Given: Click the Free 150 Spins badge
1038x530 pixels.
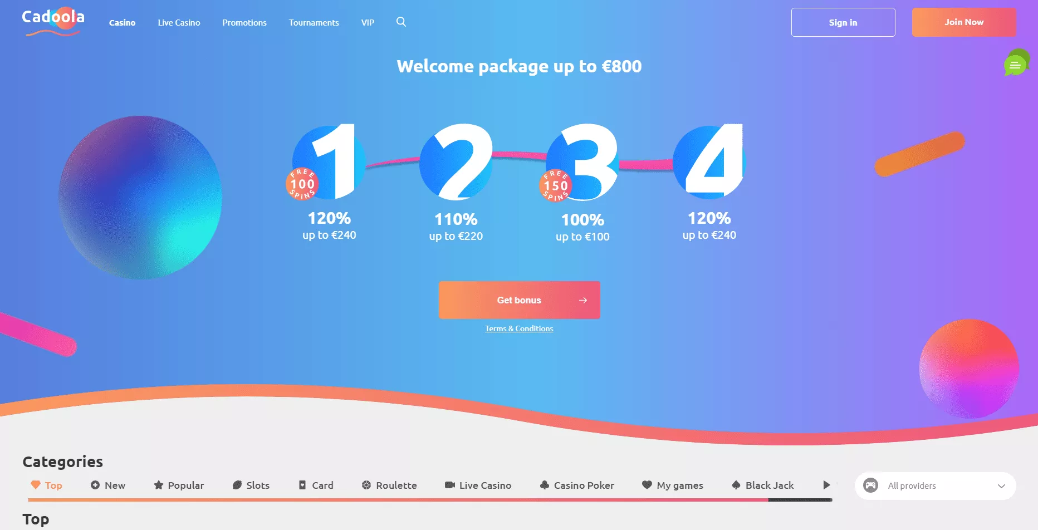Looking at the screenshot, I should tap(556, 185).
